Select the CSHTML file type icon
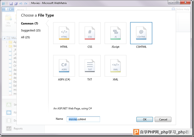Image resolution: width=194 pixels, height=137 pixels. click(x=141, y=33)
